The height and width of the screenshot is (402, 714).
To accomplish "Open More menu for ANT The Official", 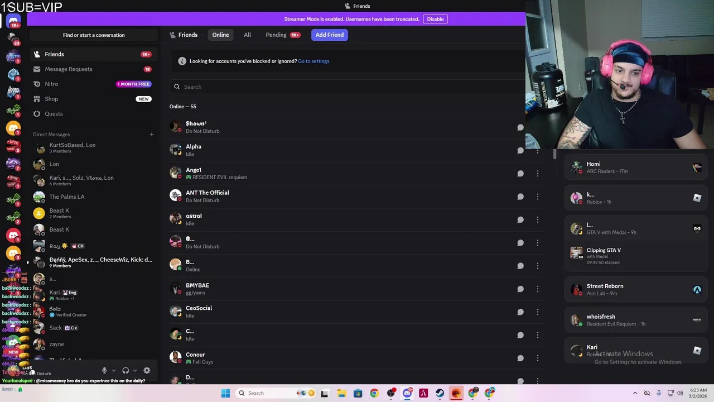I will point(537,197).
